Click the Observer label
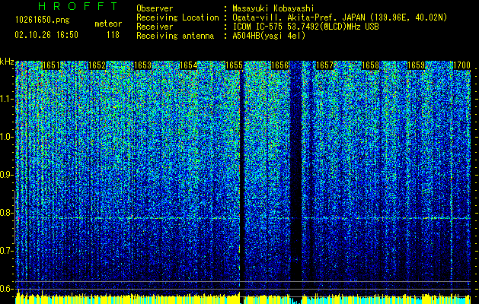479x304 pixels. tap(155, 8)
